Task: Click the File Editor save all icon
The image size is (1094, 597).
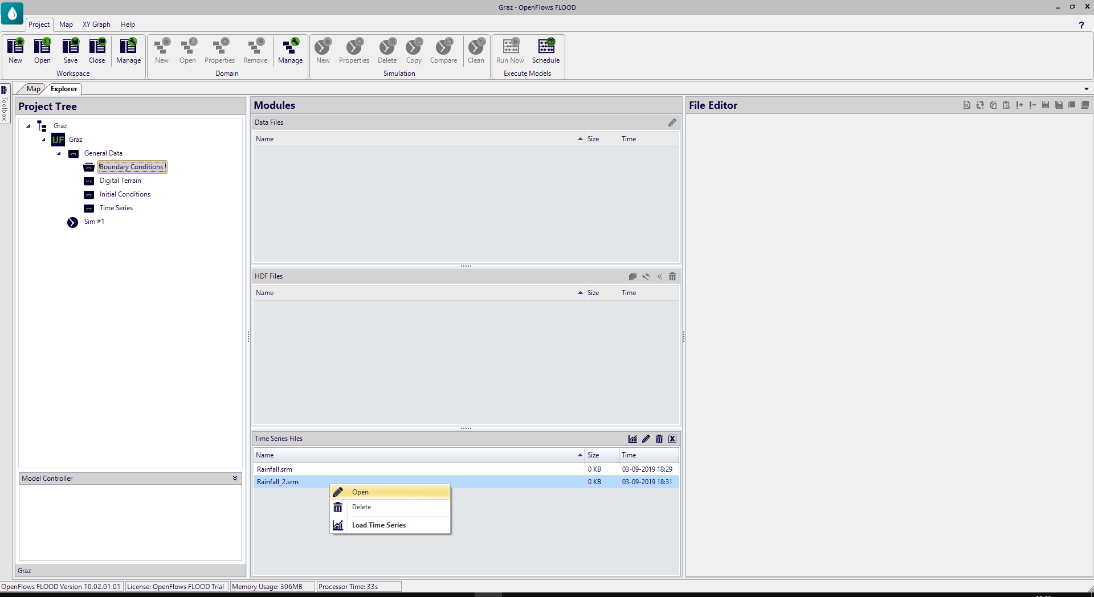Action: click(1059, 105)
